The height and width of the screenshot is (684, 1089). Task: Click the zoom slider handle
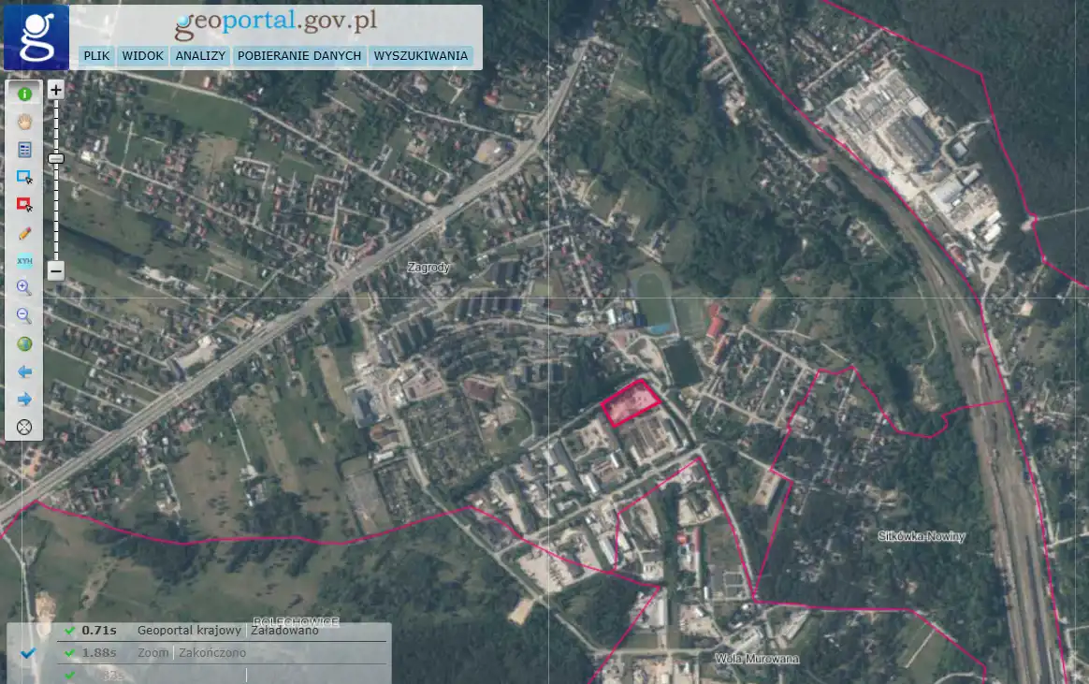point(56,159)
